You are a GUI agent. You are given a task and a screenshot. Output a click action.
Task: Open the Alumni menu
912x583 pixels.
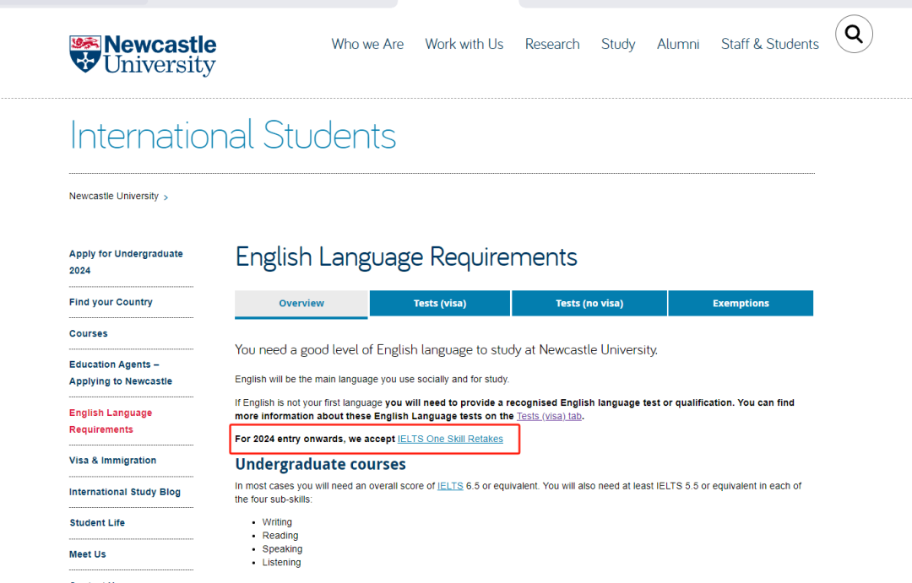pos(678,44)
